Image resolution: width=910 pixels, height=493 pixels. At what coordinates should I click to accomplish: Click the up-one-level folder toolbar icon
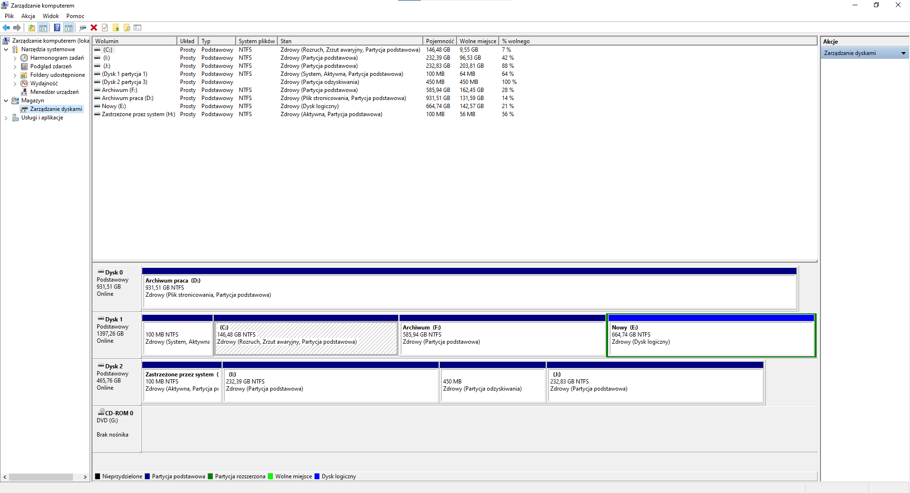point(32,27)
